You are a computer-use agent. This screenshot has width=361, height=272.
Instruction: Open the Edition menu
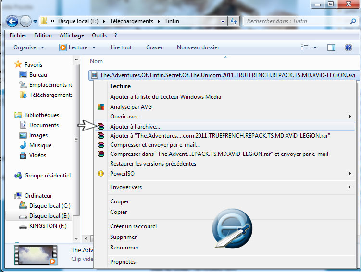click(43, 35)
